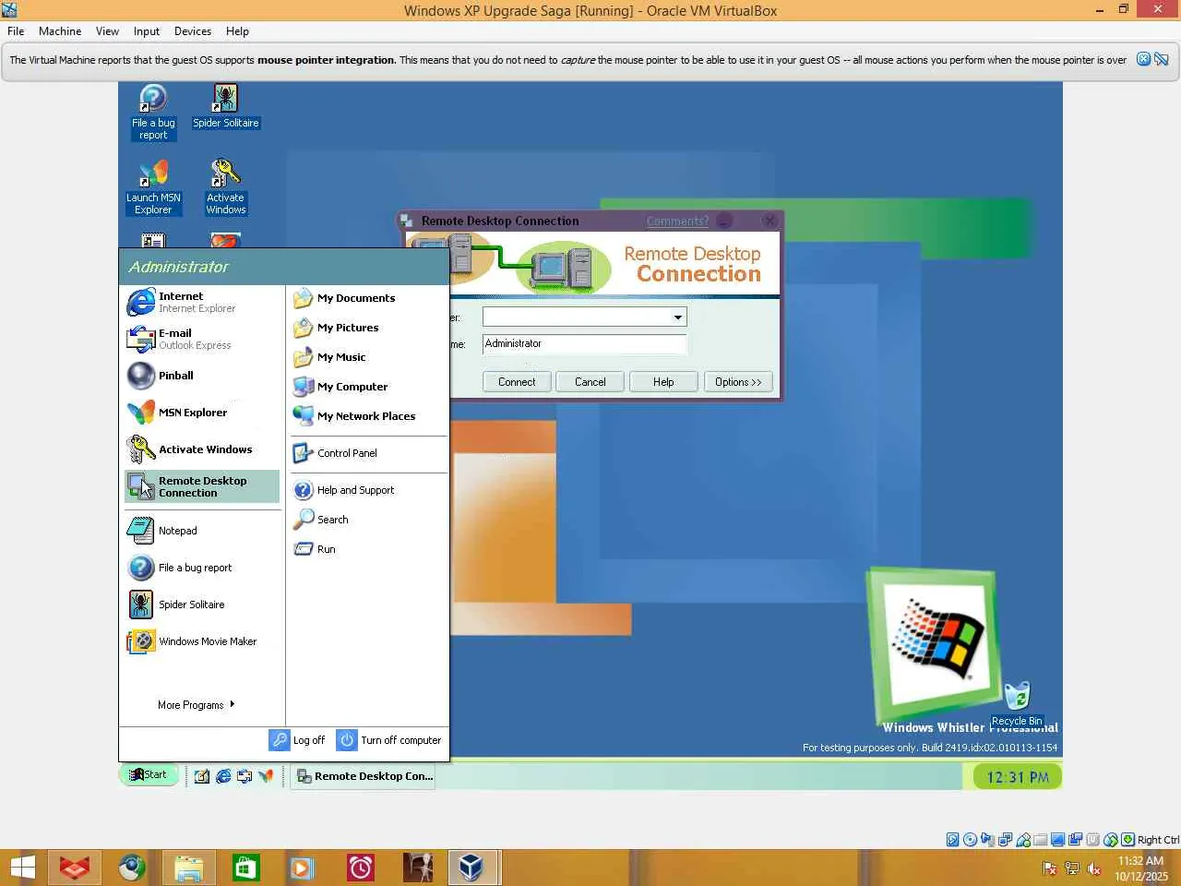Select the Activate Windows desktop shortcut
1181x886 pixels.
coord(226,187)
